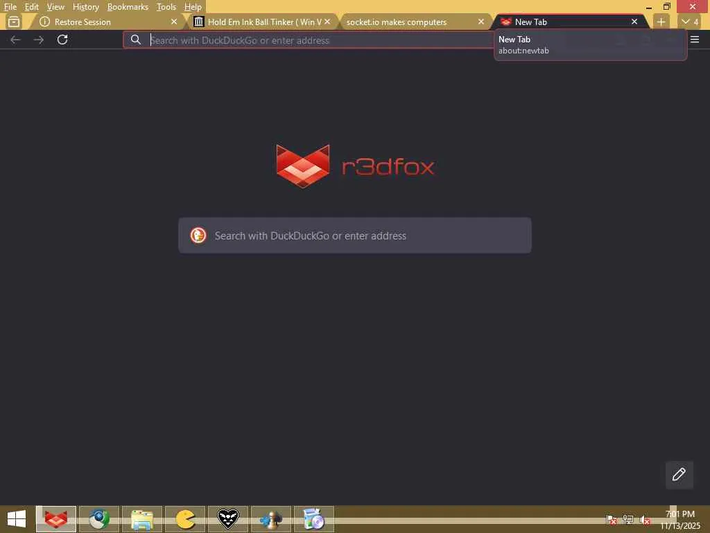Open the Help menu

click(x=193, y=7)
